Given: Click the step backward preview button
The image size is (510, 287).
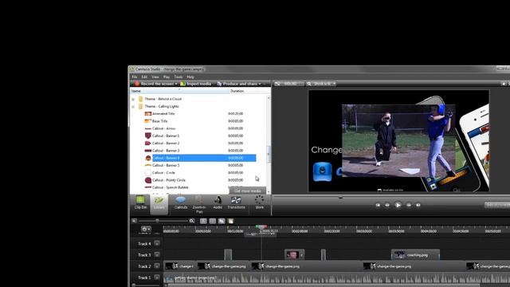Looking at the screenshot, I should click(387, 205).
